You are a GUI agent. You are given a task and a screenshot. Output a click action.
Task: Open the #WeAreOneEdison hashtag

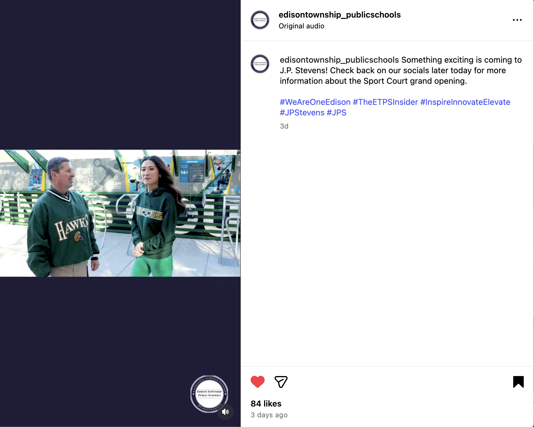315,102
